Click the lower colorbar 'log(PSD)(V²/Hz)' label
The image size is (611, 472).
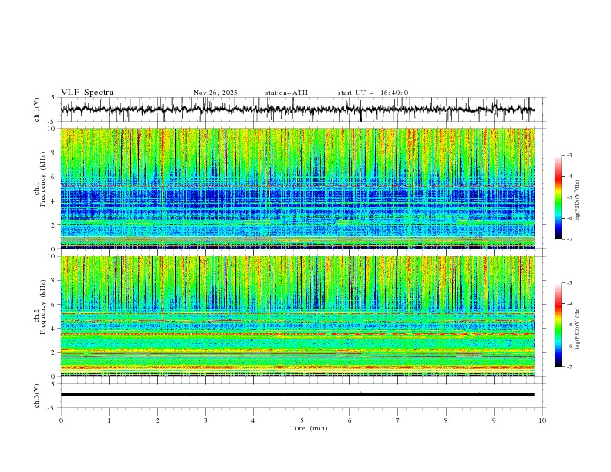coord(578,329)
